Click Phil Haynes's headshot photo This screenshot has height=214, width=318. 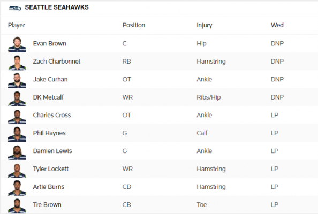point(17,134)
